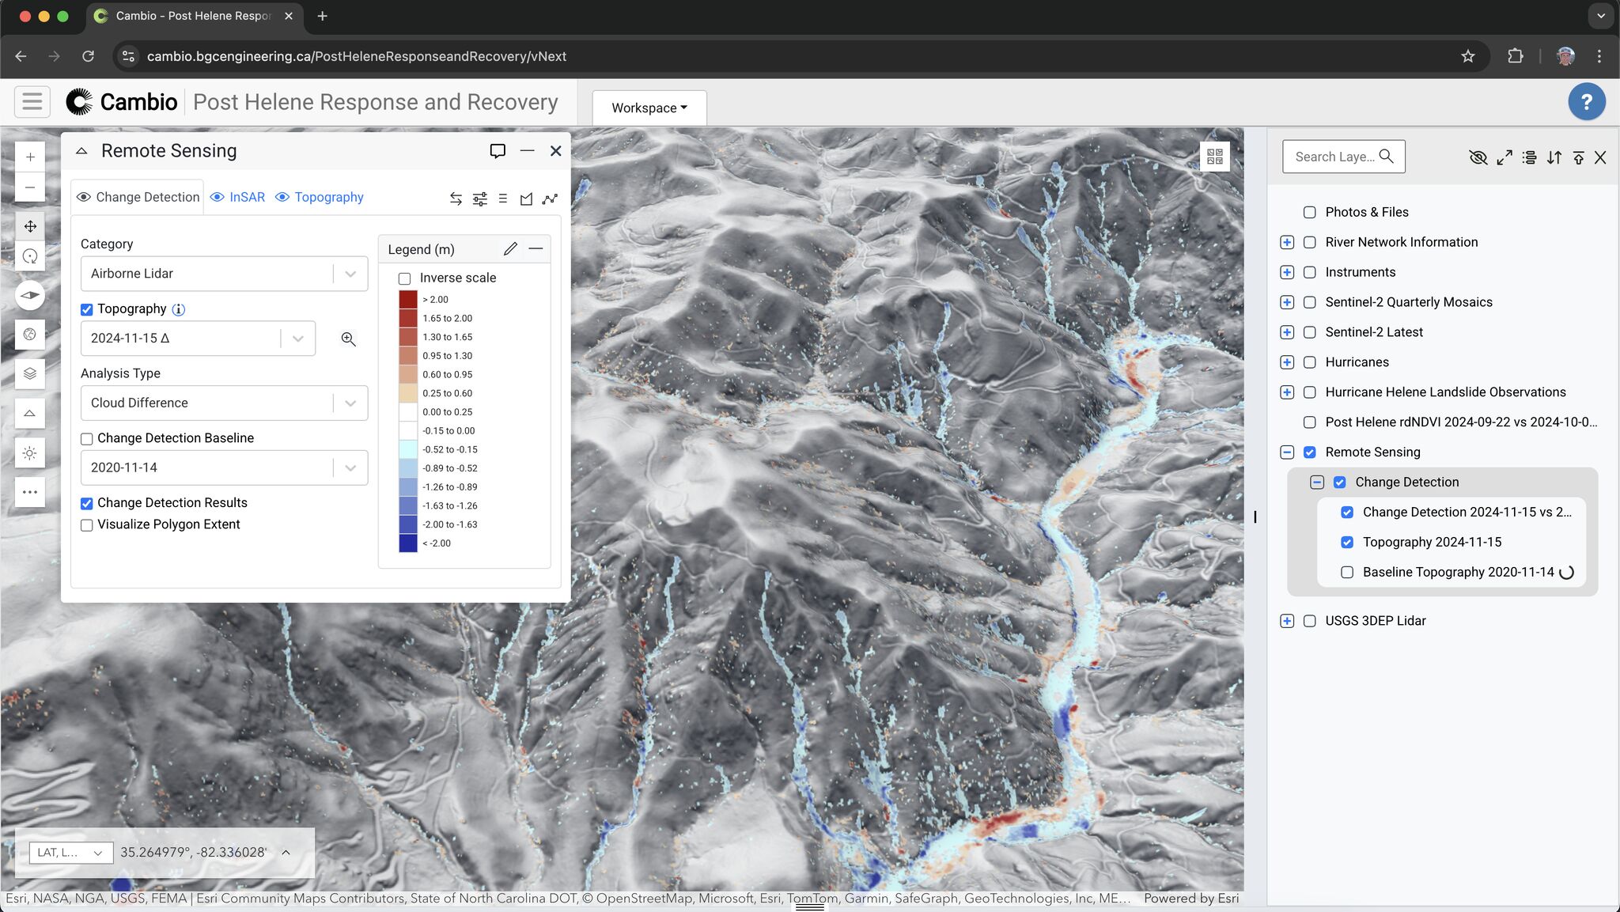Open the comment icon in Remote Sensing panel

[x=498, y=151]
